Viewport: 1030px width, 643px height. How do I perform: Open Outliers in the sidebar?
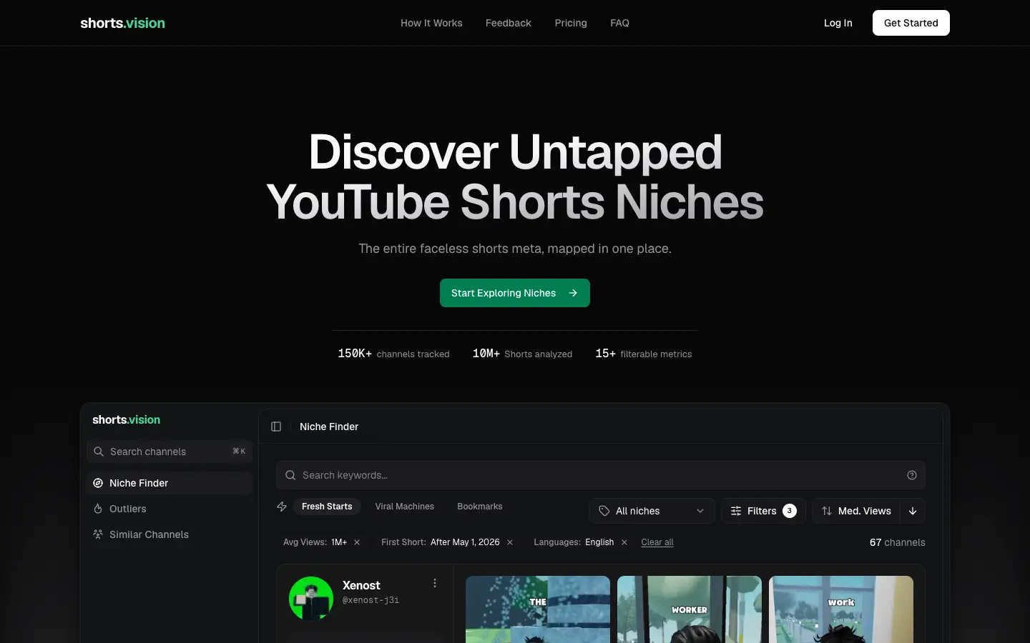170,509
